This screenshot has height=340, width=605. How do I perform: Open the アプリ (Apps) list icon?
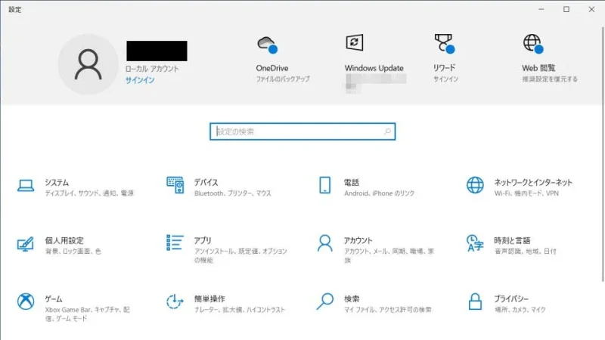tap(175, 243)
